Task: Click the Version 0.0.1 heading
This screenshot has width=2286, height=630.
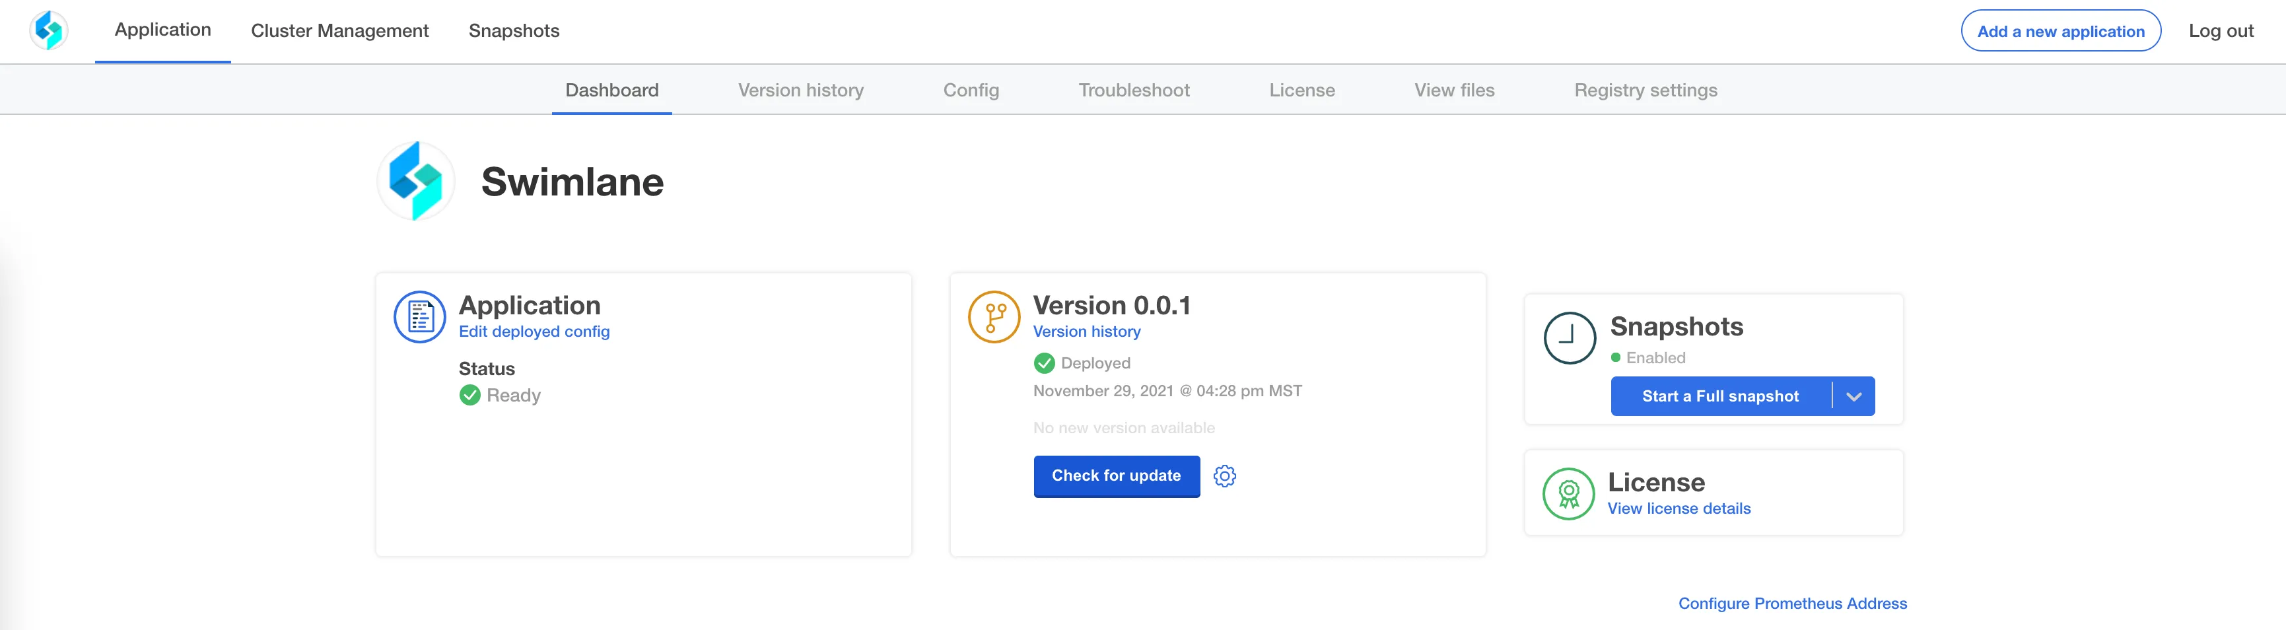Action: coord(1112,305)
